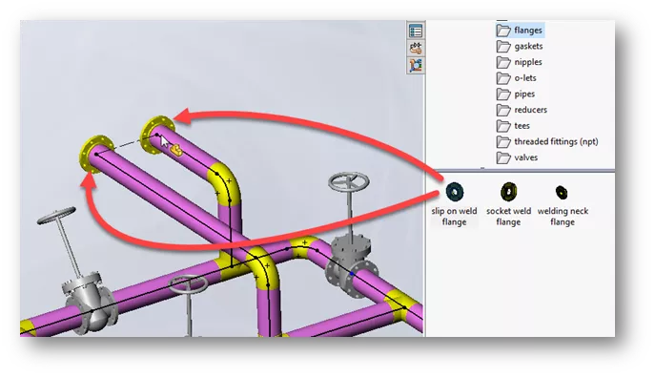Open the o-lets folder
Viewport: 655px width, 377px height.
click(x=517, y=78)
